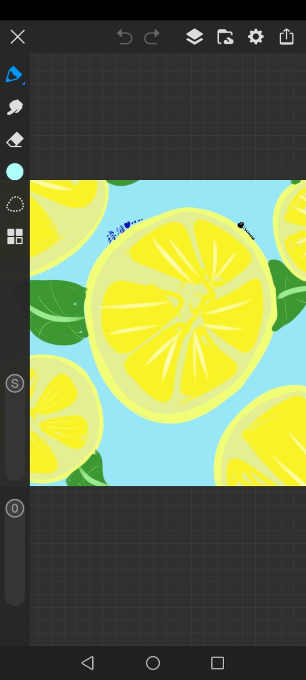Select the Brush pen tool

(x=14, y=75)
